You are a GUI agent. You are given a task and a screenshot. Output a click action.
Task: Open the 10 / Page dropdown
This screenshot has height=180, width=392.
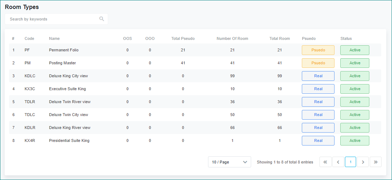229,162
